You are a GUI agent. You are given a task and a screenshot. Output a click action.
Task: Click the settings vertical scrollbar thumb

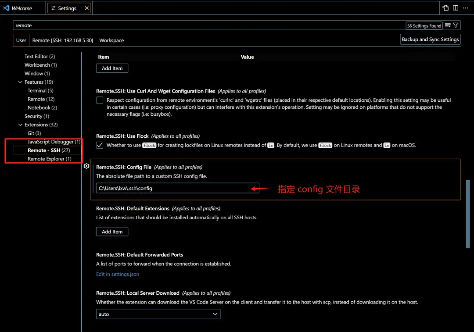coord(468,214)
